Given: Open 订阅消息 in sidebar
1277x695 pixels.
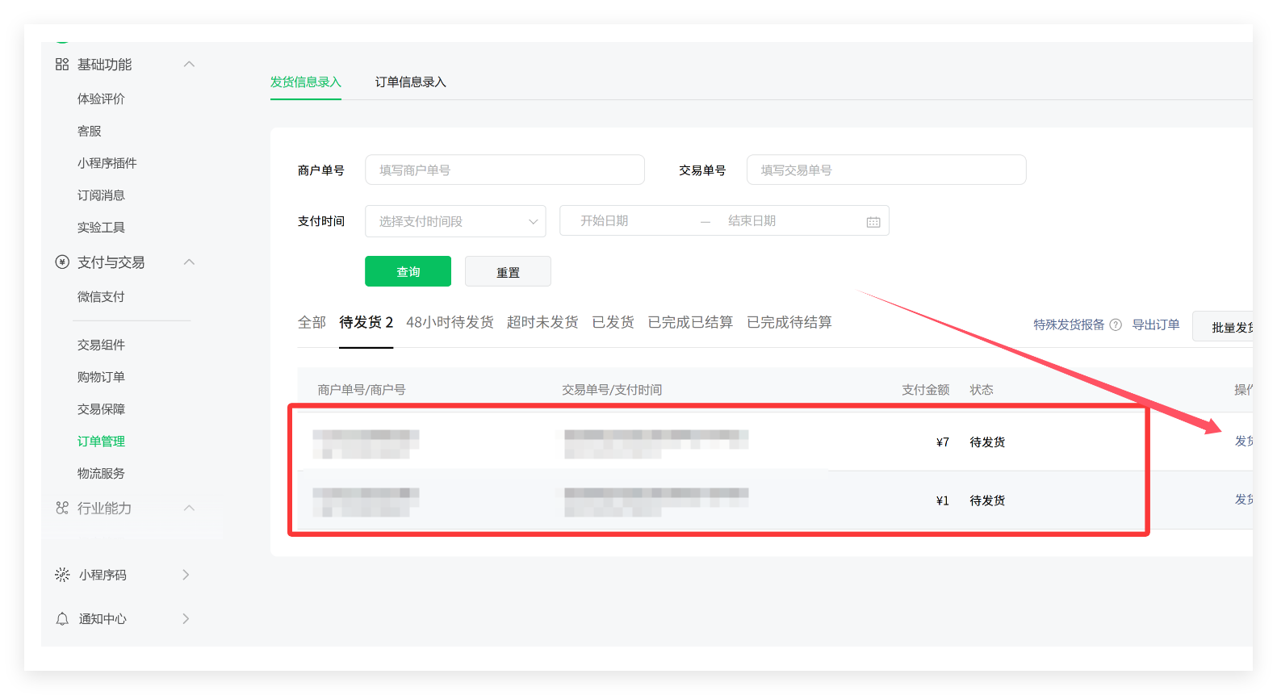Looking at the screenshot, I should point(101,195).
